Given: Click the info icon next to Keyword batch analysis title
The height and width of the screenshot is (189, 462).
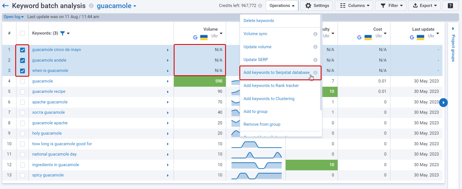Looking at the screenshot, I should coord(91,6).
